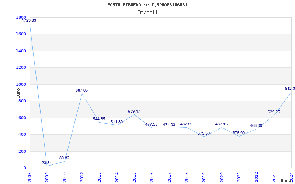Image resolution: width=295 pixels, height=184 pixels.
Task: Select the 482.15 value label for 2020
Action: [x=221, y=124]
